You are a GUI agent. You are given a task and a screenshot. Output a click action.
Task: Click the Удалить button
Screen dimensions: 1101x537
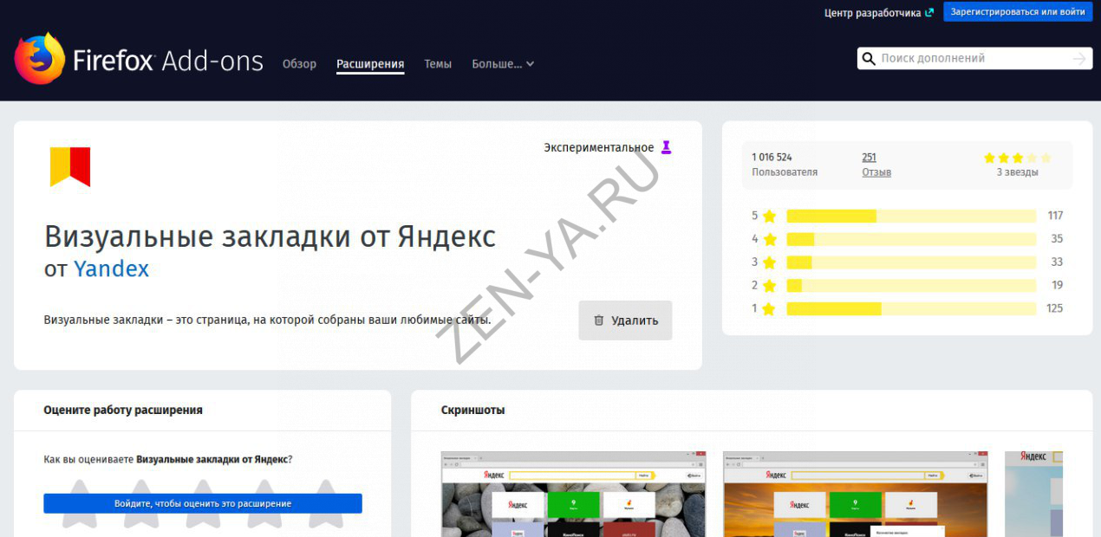[625, 320]
